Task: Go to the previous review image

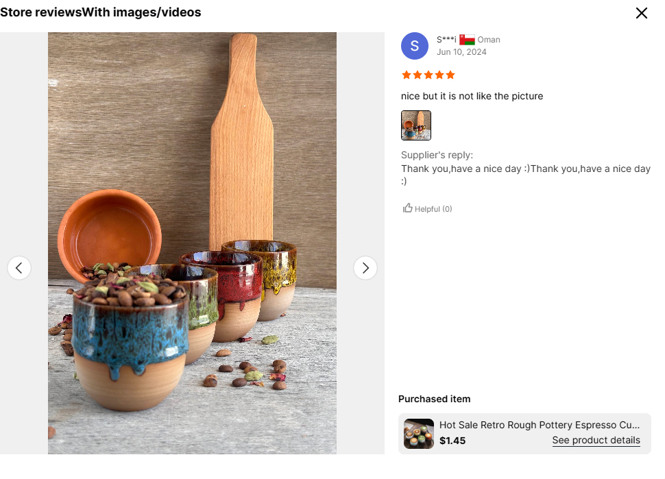Action: [19, 267]
